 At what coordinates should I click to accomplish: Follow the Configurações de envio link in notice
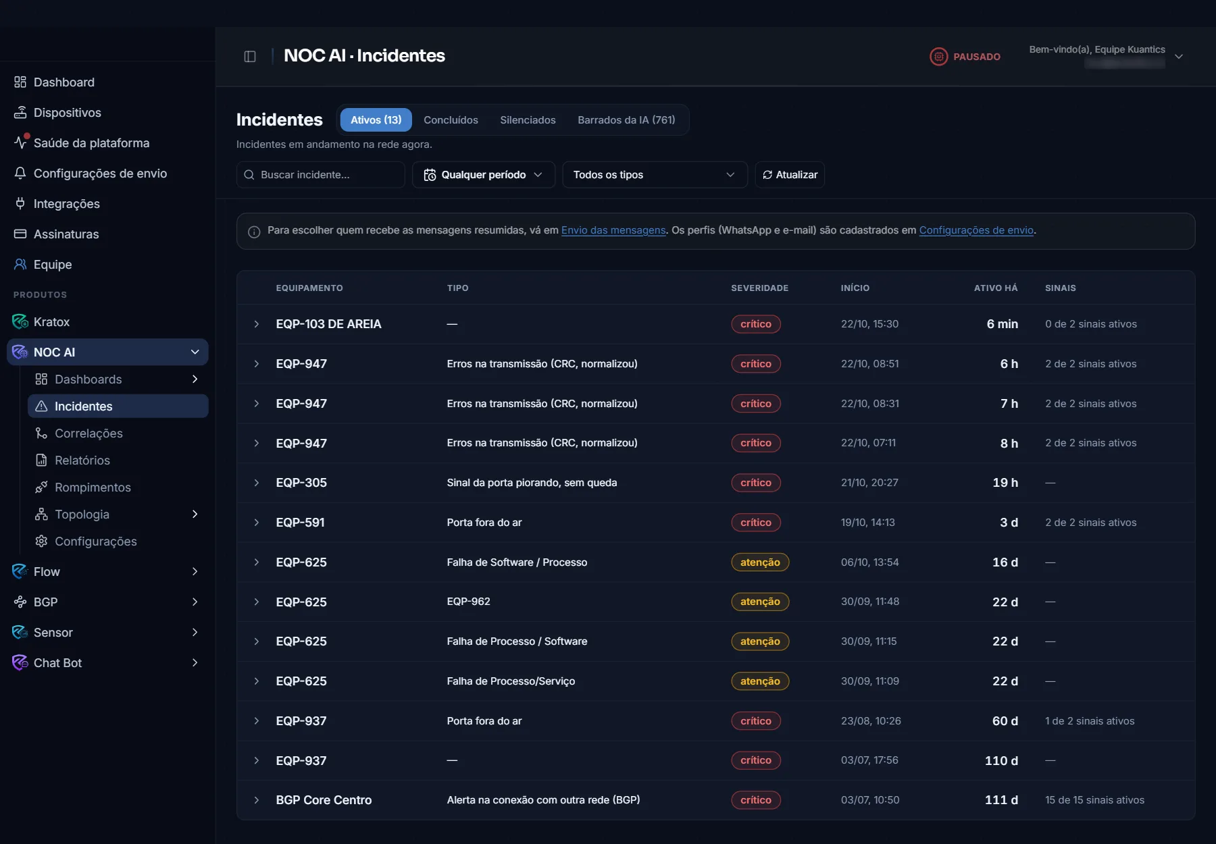976,230
